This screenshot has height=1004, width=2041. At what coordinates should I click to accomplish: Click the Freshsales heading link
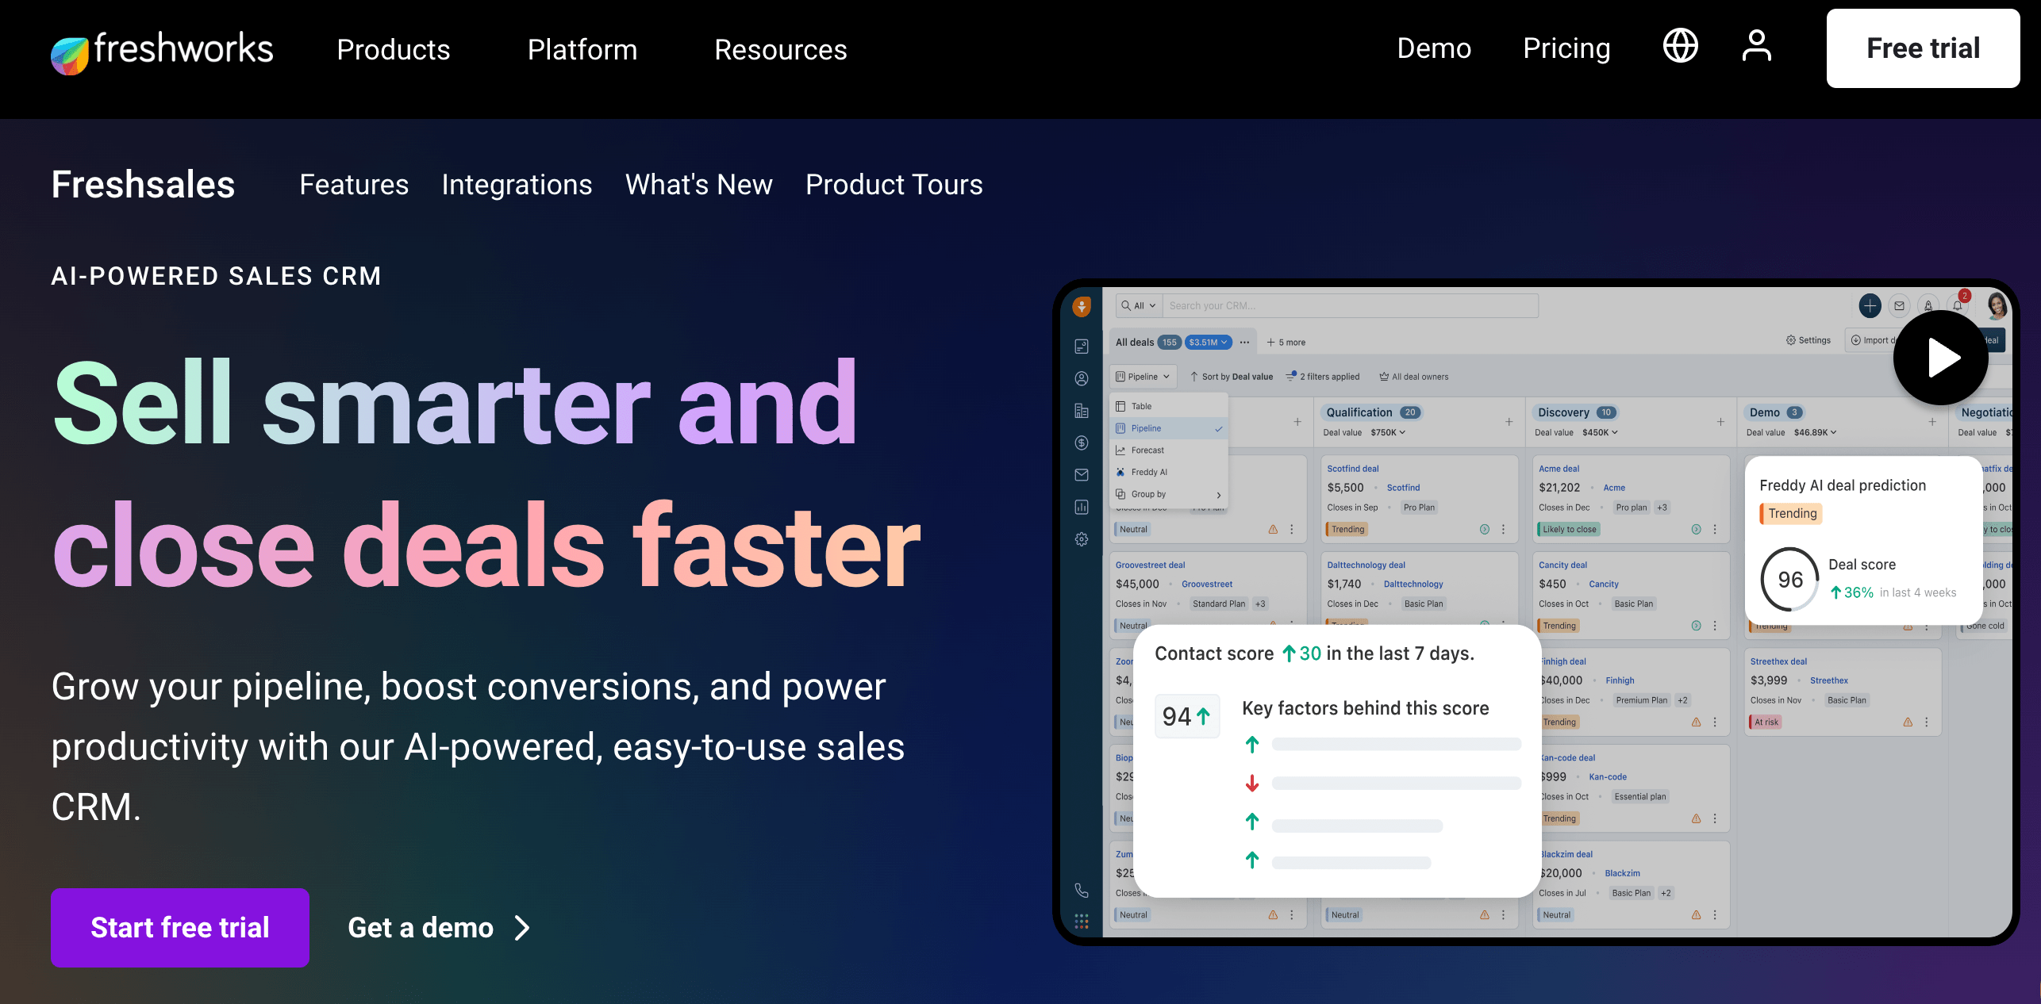tap(143, 185)
